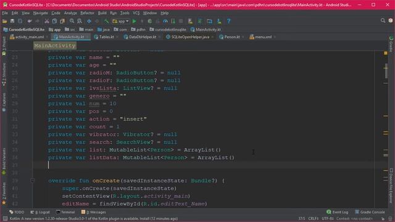Click the Open folder toolbar icon

click(x=4, y=21)
